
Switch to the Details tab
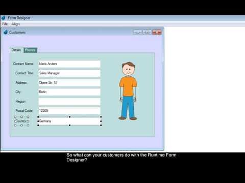click(16, 50)
